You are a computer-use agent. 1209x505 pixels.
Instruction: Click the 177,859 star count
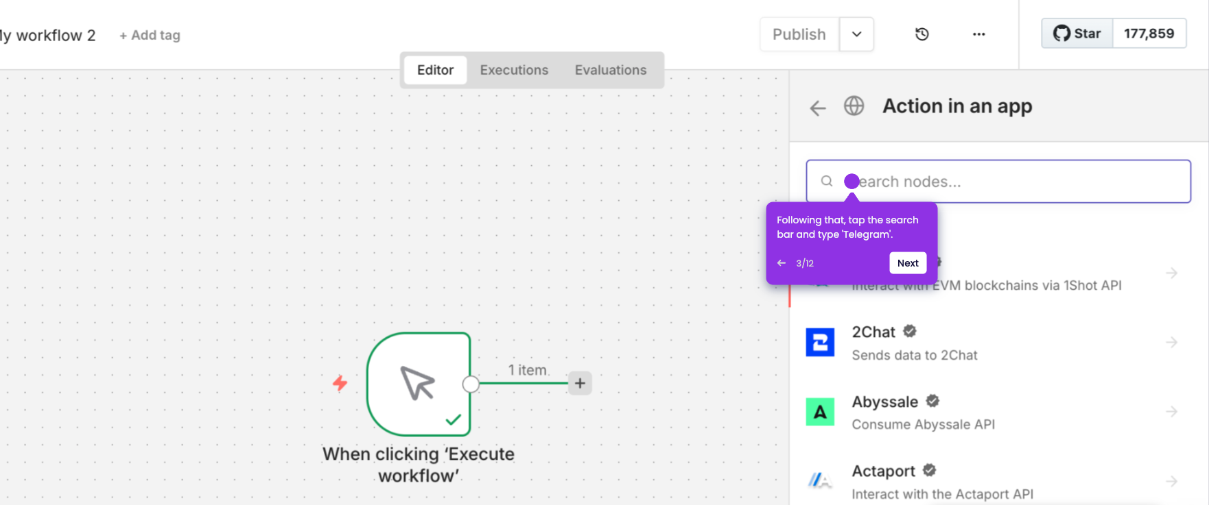[x=1149, y=33]
